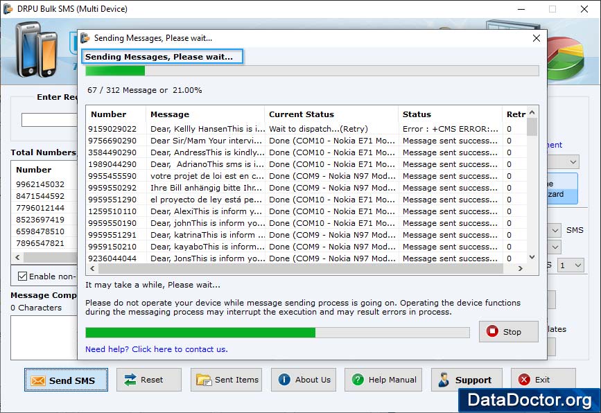Open the dropdown beside the SMS label
This screenshot has height=413, width=601.
[555, 230]
